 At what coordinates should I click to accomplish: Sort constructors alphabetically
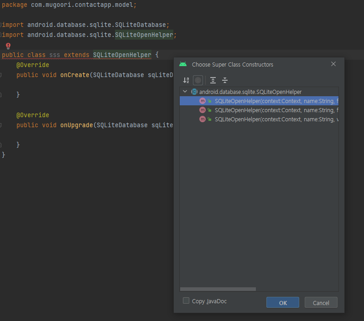[186, 80]
